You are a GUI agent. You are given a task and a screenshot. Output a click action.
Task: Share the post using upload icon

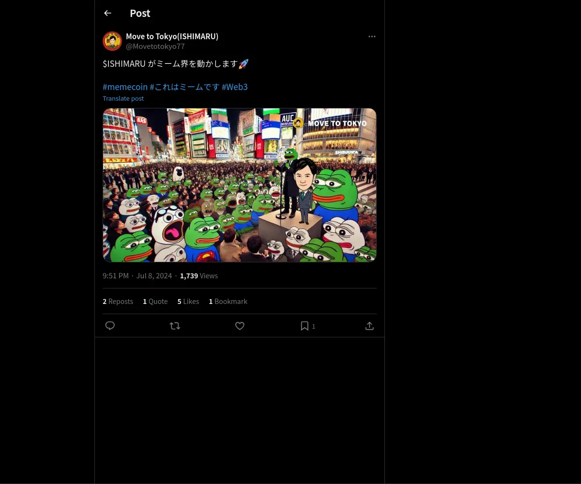tap(369, 326)
